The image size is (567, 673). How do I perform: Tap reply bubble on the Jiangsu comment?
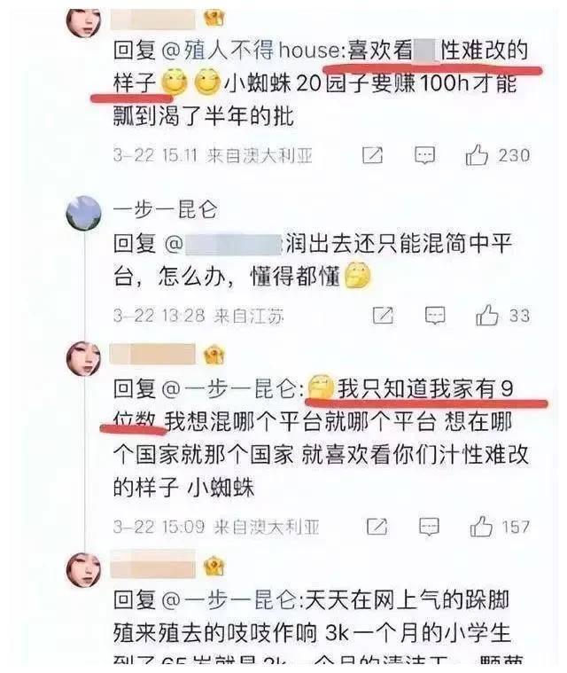click(435, 316)
